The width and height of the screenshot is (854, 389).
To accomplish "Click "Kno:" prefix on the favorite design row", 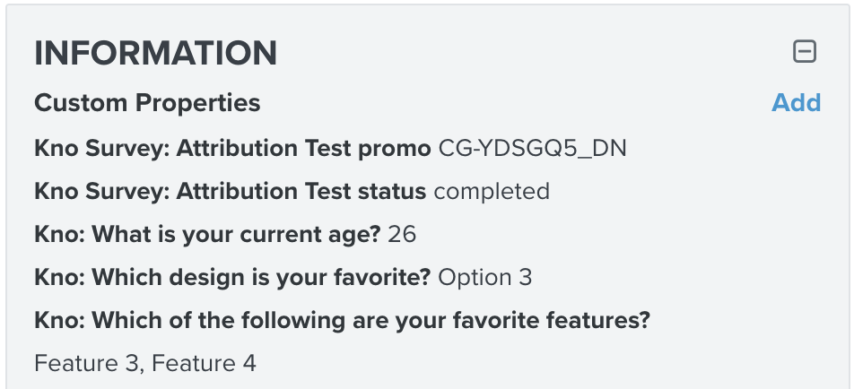I will [x=60, y=277].
